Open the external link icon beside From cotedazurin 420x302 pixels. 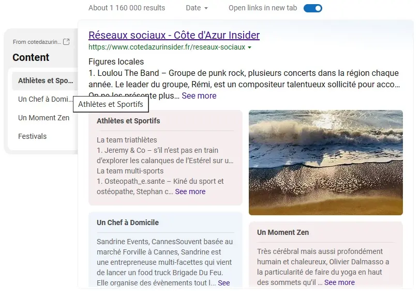coord(66,42)
